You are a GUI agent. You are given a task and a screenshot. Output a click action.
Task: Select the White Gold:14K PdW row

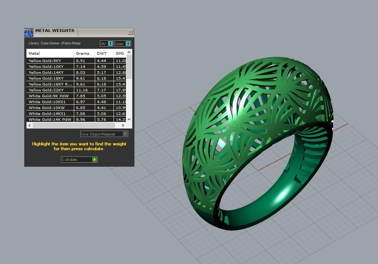click(76, 119)
